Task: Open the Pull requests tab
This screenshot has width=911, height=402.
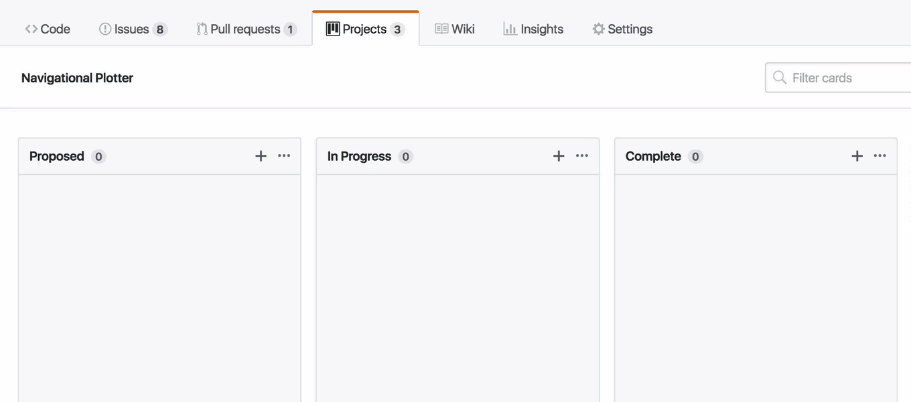Action: pos(245,29)
